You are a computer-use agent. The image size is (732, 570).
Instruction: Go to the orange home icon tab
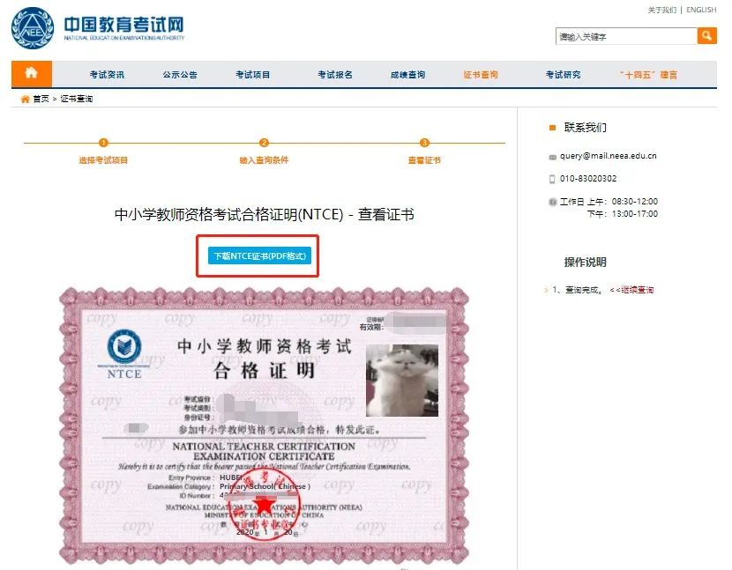coord(32,74)
